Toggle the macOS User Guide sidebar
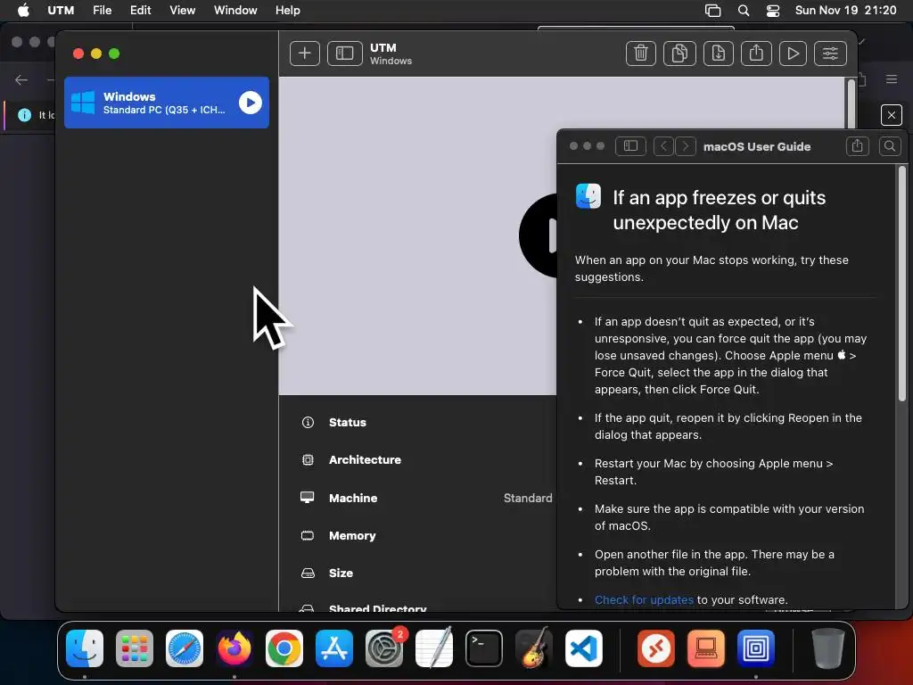913x685 pixels. pyautogui.click(x=630, y=146)
